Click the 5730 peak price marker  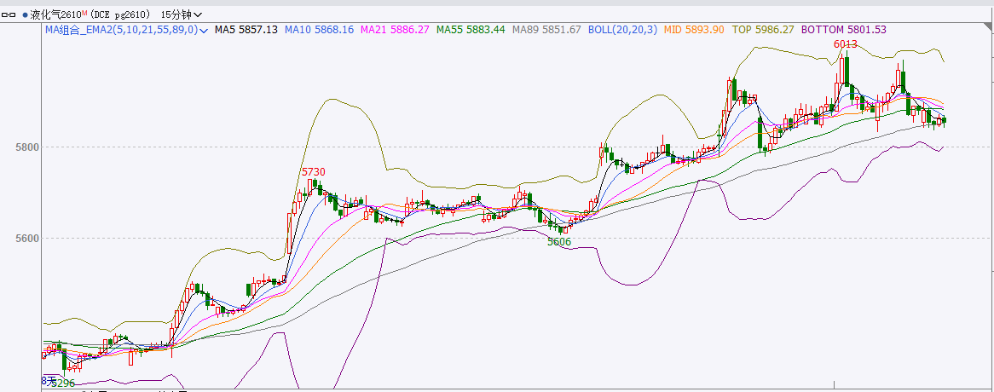(x=313, y=171)
